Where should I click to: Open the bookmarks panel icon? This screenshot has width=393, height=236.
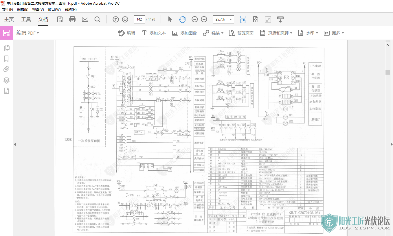tap(6, 59)
